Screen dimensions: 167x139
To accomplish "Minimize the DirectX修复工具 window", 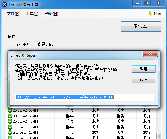I will click(x=137, y=3).
